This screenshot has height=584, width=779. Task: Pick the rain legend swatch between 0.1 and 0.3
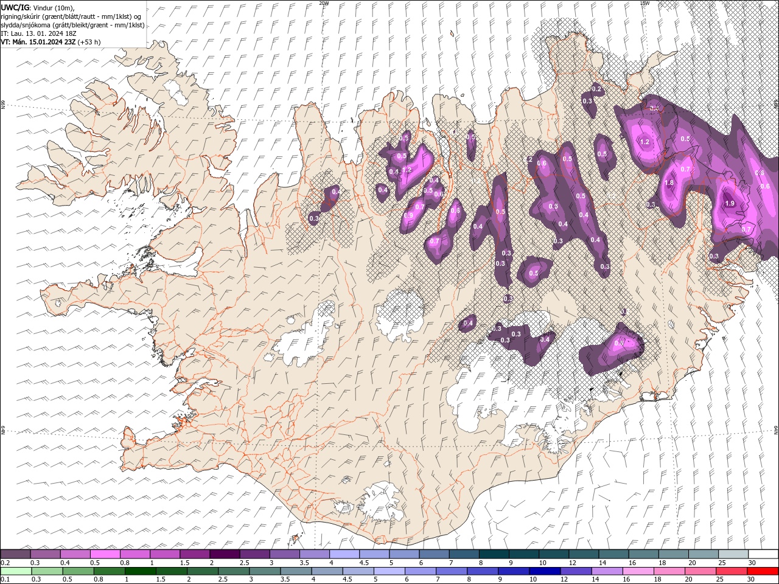coord(16,571)
